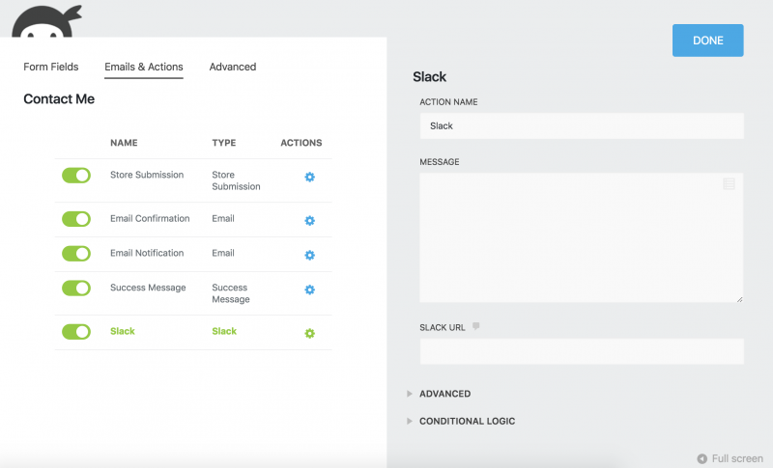Select the Store Submission name cell
Viewport: 773px width, 468px height.
click(x=147, y=175)
